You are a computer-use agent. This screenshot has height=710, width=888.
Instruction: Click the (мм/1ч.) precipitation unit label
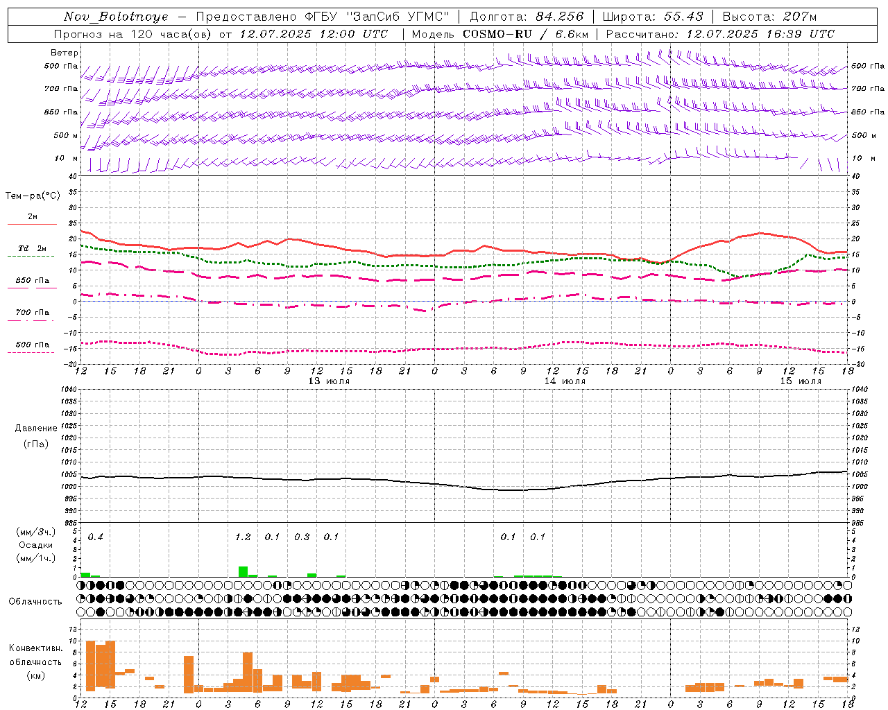[36, 557]
